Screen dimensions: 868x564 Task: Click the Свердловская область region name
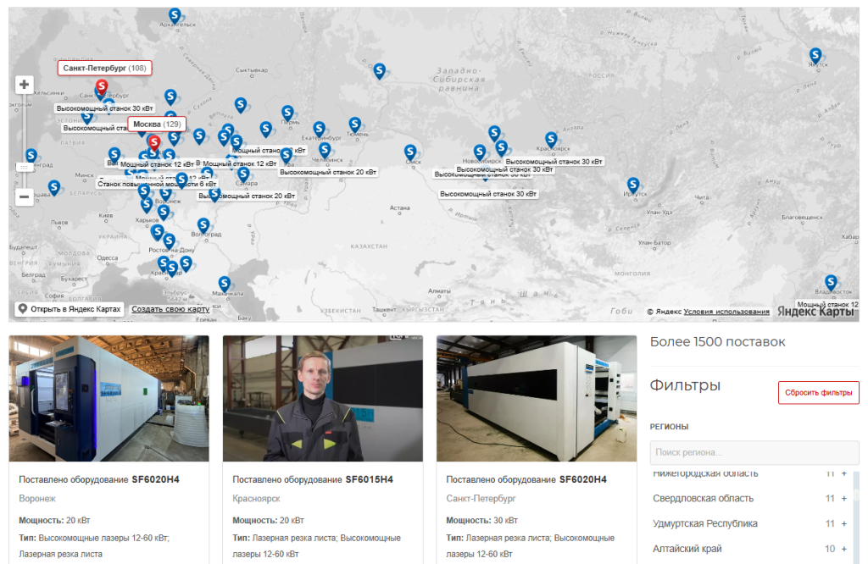703,498
